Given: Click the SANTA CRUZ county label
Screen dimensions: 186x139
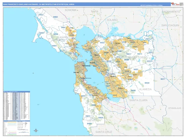Looking at the screenshot, I should [x=104, y=132].
